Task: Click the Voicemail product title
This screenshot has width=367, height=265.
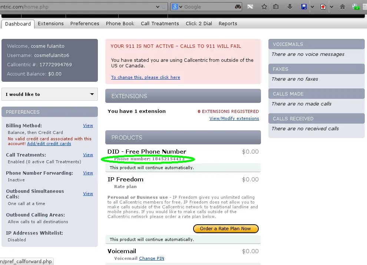Action: pos(122,251)
